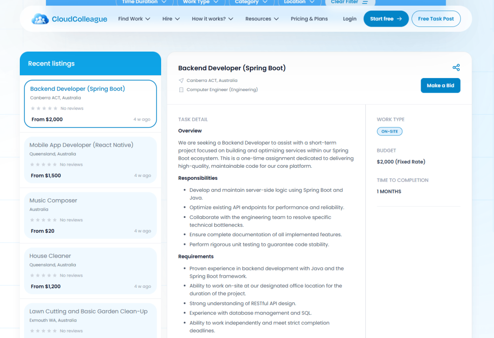Screen dimensions: 494x338
Task: Click the Responsibilities heading
Action: 198,178
